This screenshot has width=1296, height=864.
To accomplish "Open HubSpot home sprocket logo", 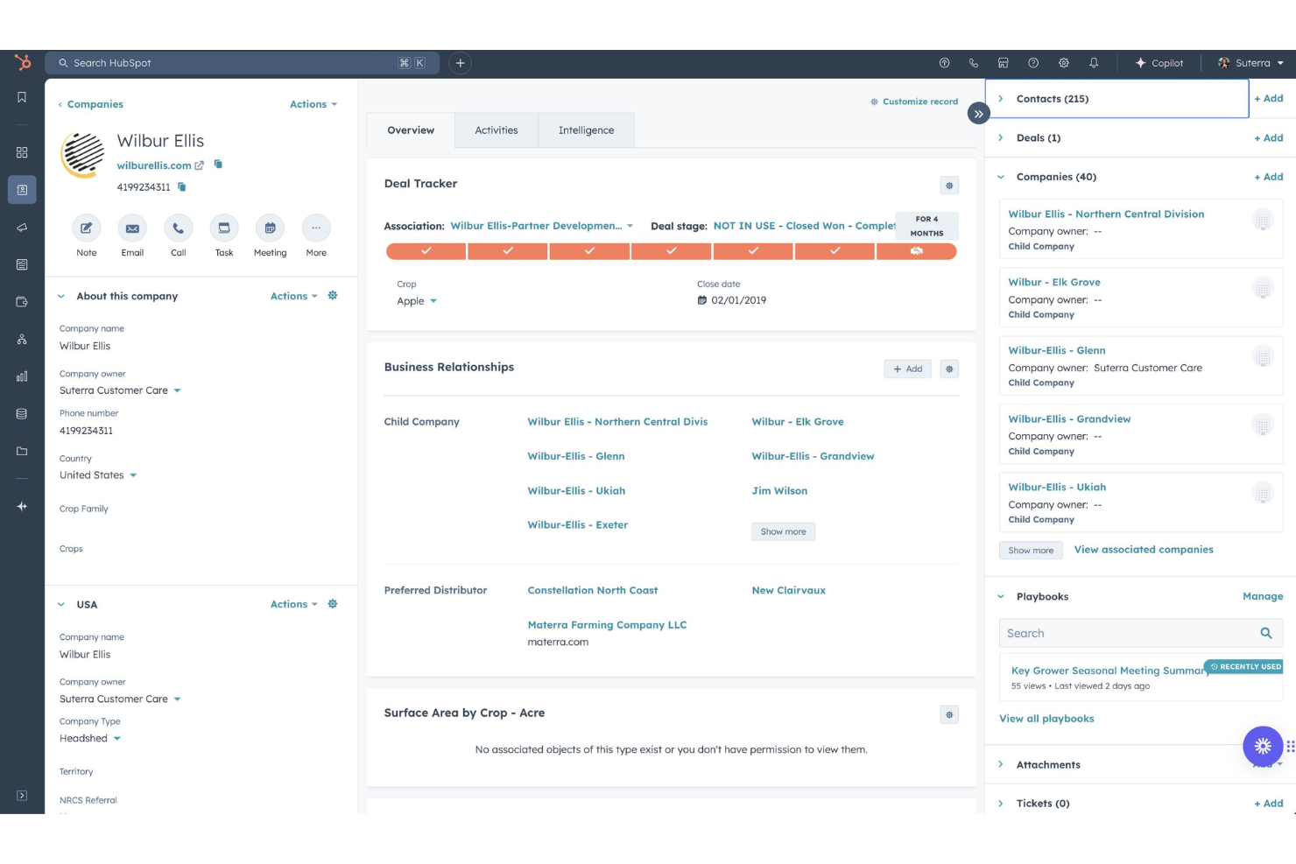I will tap(23, 62).
